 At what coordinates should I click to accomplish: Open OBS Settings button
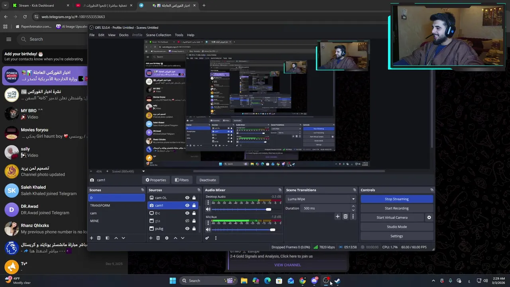click(397, 236)
